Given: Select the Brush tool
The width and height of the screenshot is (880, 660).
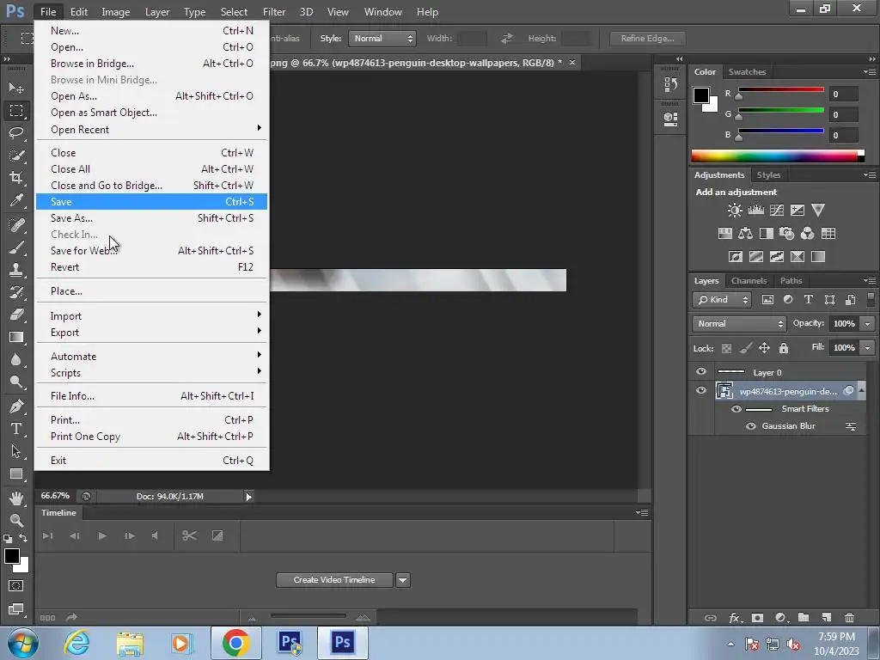Looking at the screenshot, I should tap(16, 247).
